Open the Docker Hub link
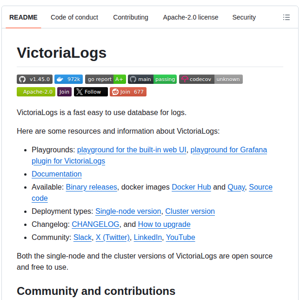The image size is (300, 300). tap(191, 187)
